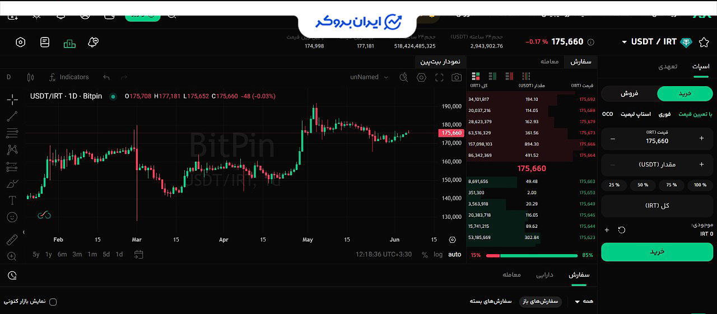Open the green leaderboard podium icon
Image resolution: width=717 pixels, height=314 pixels.
click(69, 43)
